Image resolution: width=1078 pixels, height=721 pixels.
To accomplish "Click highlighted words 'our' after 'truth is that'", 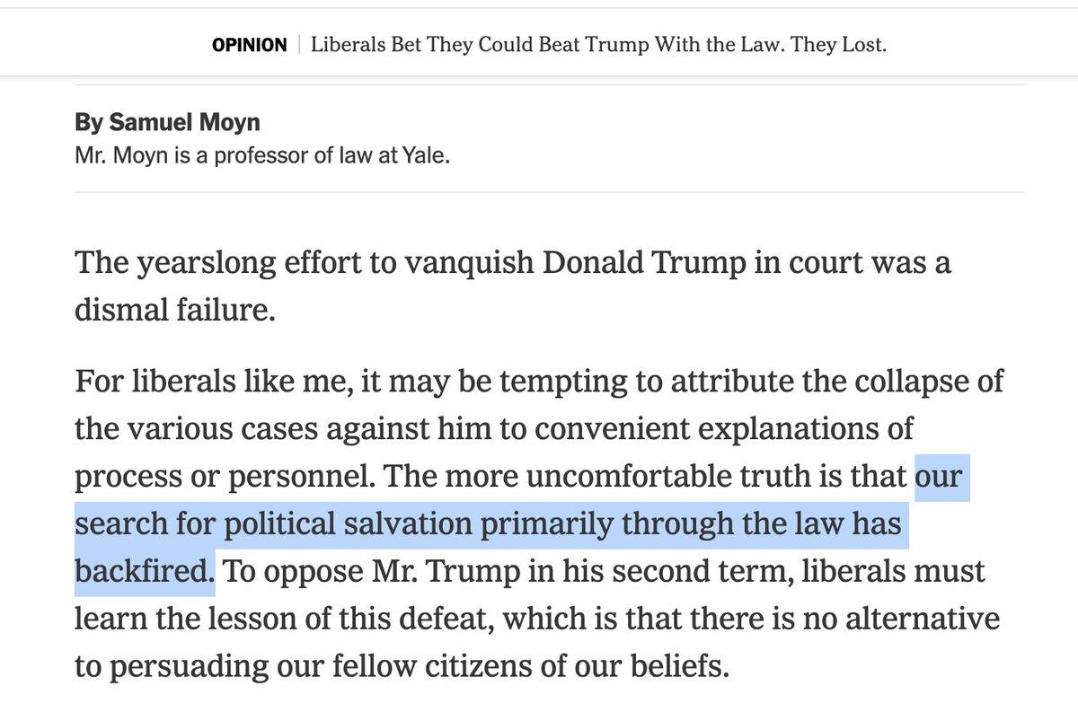I will pyautogui.click(x=937, y=477).
